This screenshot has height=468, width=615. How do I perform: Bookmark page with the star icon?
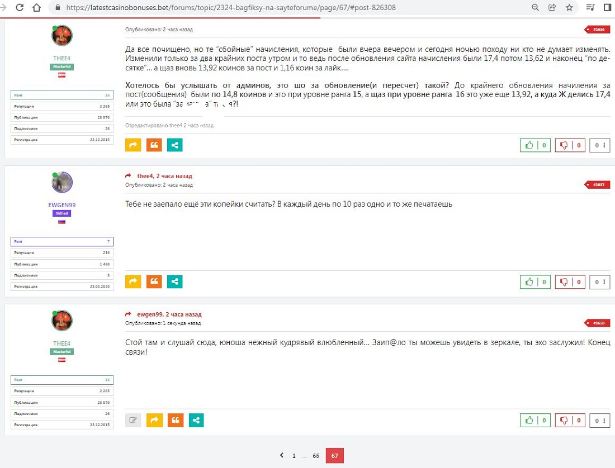click(569, 8)
